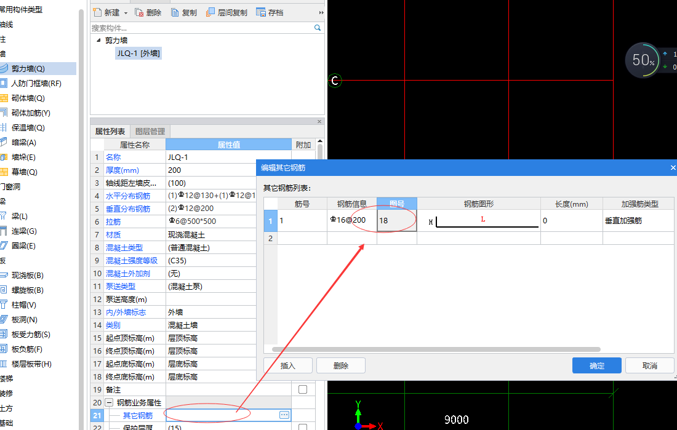
Task: Open the 门窗洞 category
Action: coord(10,186)
